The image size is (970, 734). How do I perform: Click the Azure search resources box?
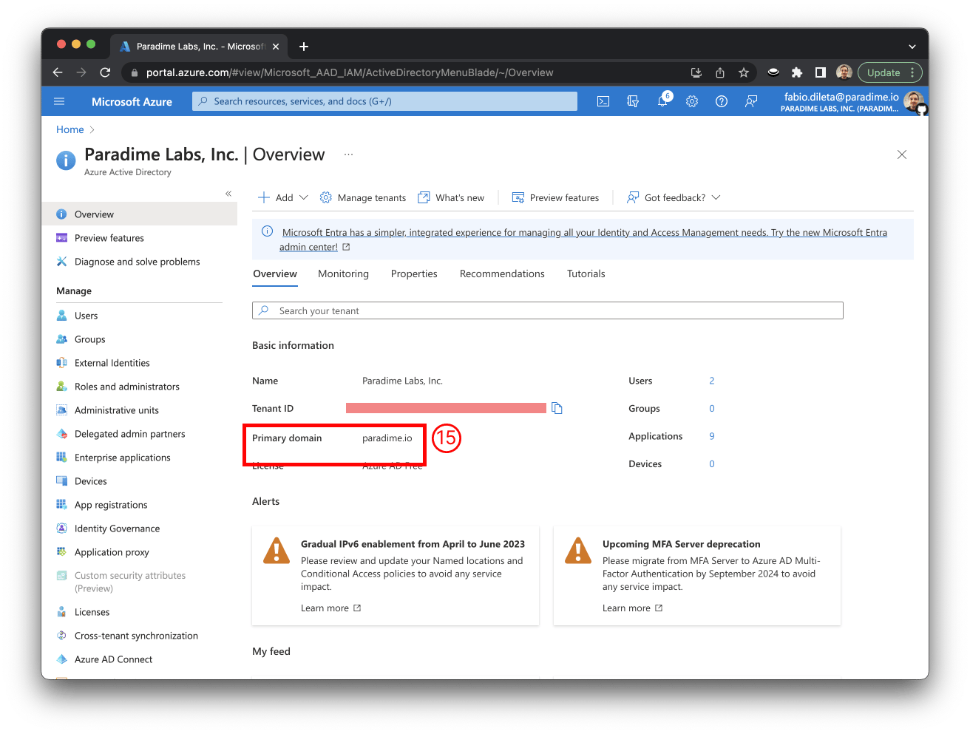[384, 101]
